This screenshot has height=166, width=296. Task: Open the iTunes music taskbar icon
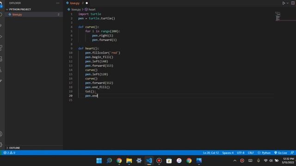point(179,160)
